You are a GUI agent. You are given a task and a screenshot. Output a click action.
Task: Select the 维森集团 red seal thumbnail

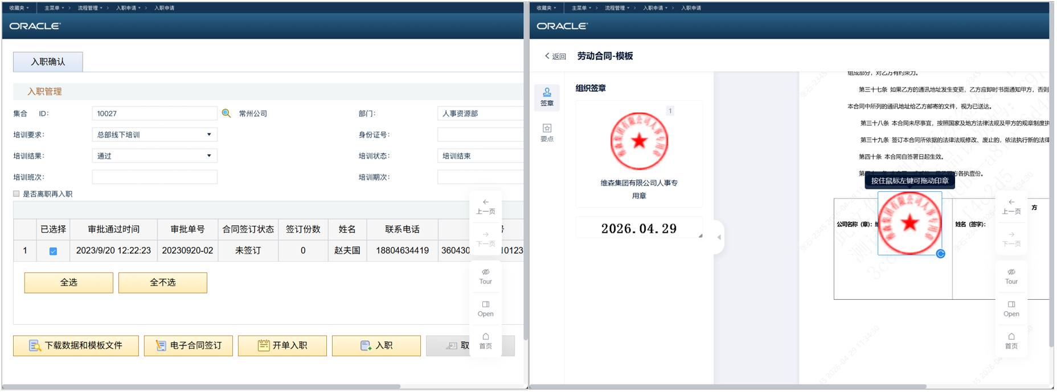coord(638,141)
